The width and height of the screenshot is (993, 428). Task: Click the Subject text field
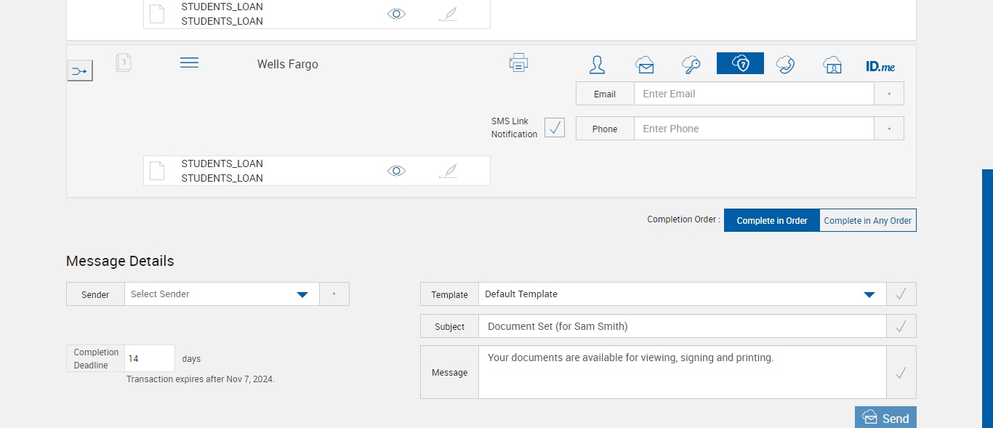point(681,326)
